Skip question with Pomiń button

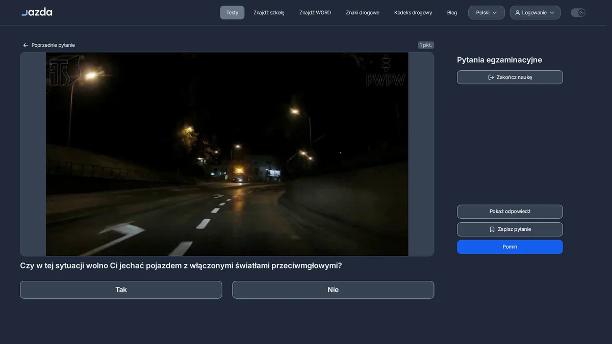point(510,247)
